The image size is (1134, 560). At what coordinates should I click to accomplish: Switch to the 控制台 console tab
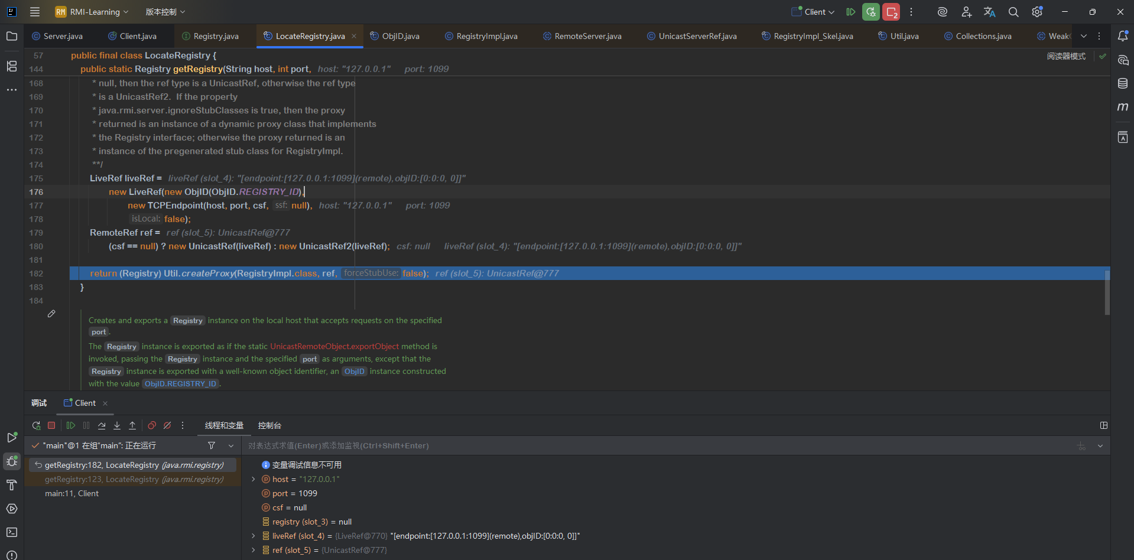(269, 425)
